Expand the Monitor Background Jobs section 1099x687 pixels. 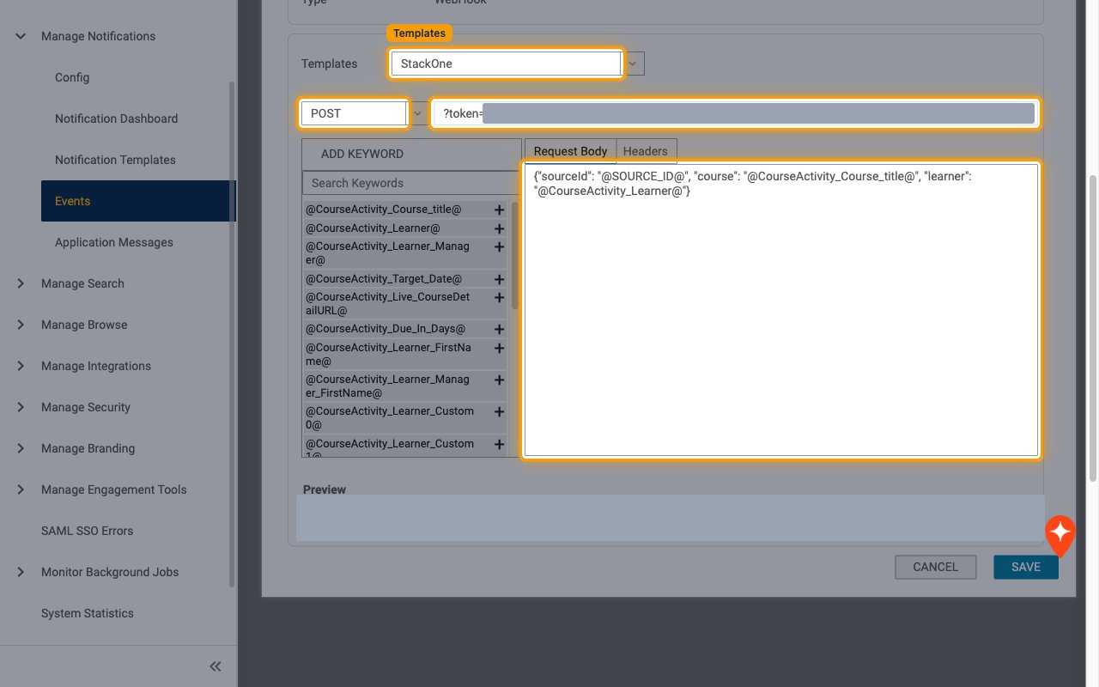21,572
